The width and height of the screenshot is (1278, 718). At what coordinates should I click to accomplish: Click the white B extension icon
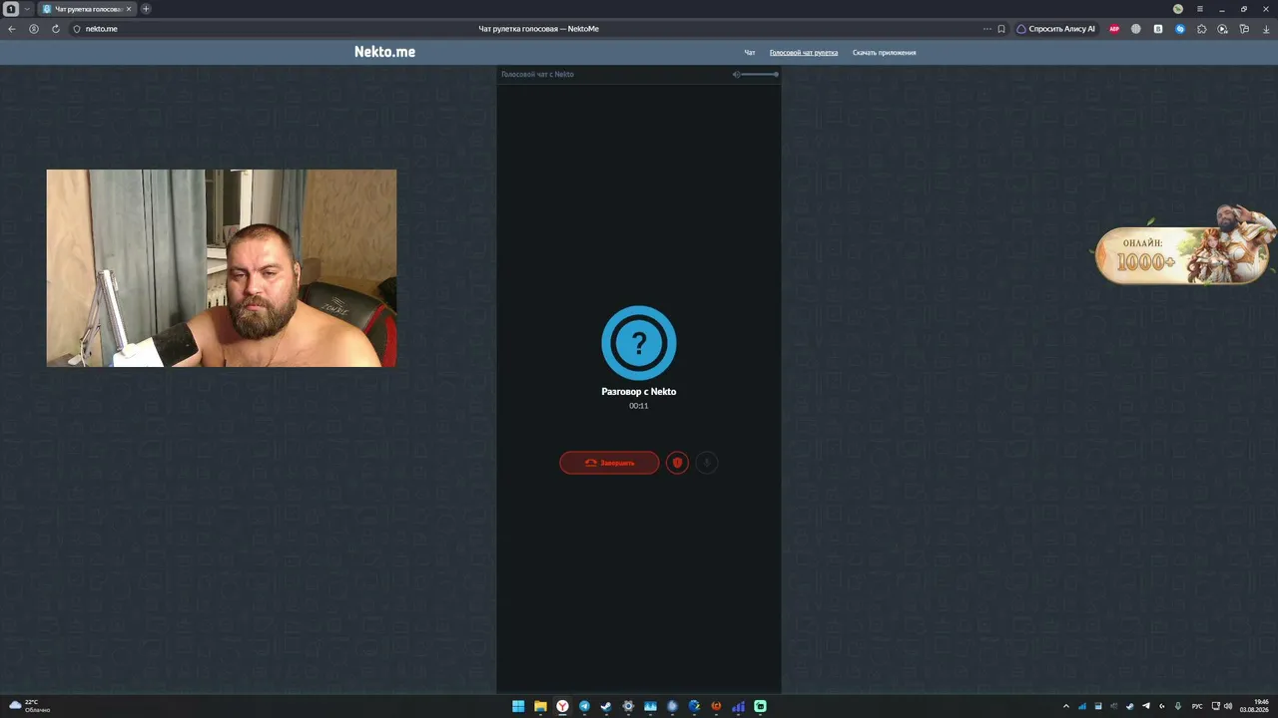point(1158,29)
